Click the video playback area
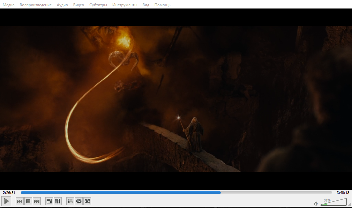This screenshot has width=352, height=208. 176,99
